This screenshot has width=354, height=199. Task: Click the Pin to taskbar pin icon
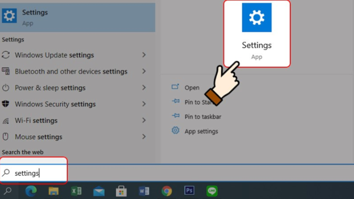coord(176,116)
